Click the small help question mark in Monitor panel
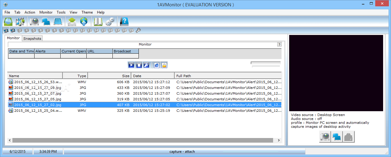The image size is (391, 157). pyautogui.click(x=279, y=45)
